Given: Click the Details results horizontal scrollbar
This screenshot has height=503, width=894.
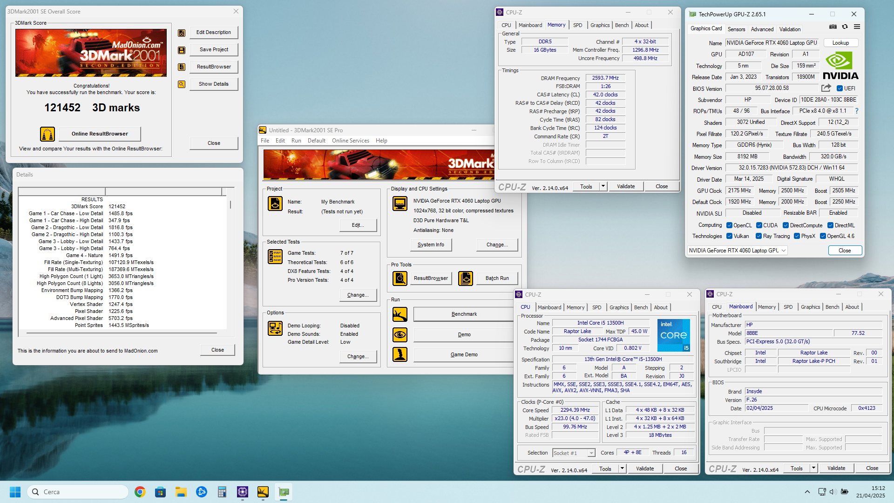Looking at the screenshot, I should tap(122, 333).
